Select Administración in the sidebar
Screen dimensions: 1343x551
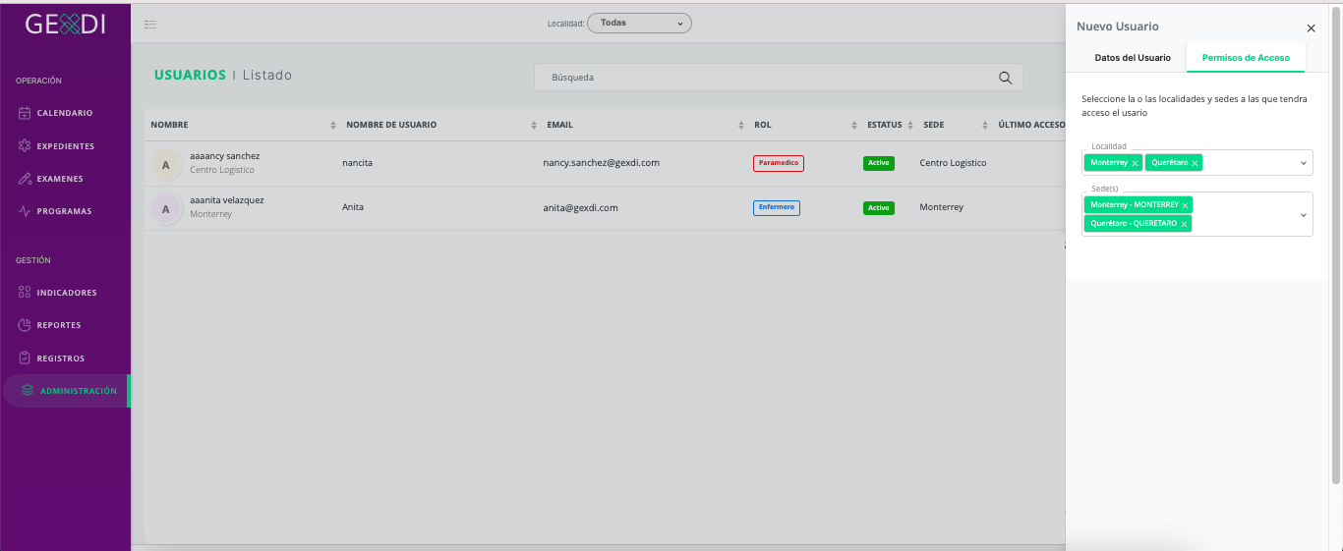click(x=66, y=391)
